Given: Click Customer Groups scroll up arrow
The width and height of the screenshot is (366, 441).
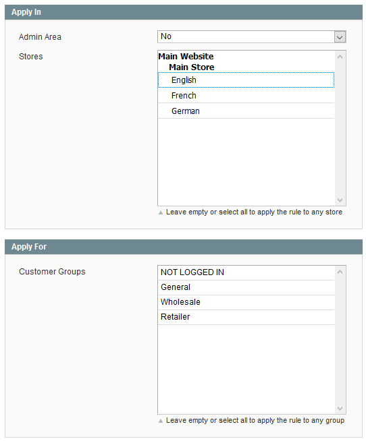Looking at the screenshot, I should (340, 272).
